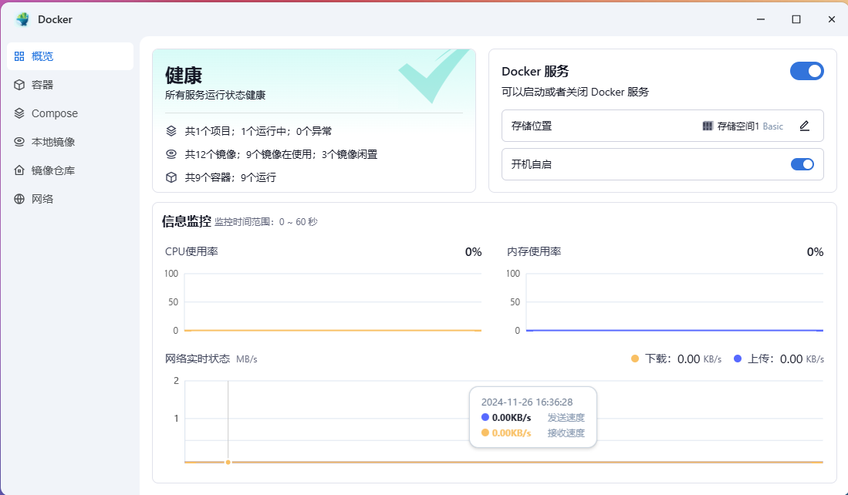
Task: Click the storage volume icon beside 存储空间1
Action: [x=708, y=126]
